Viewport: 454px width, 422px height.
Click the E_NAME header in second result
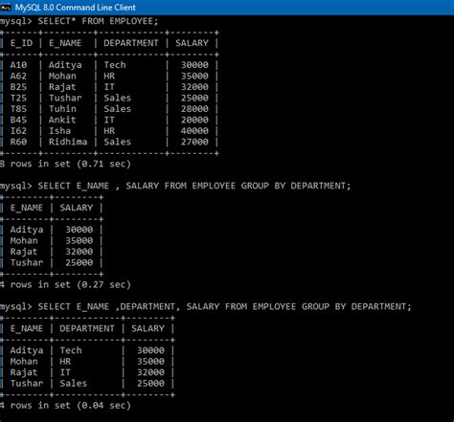tap(27, 208)
